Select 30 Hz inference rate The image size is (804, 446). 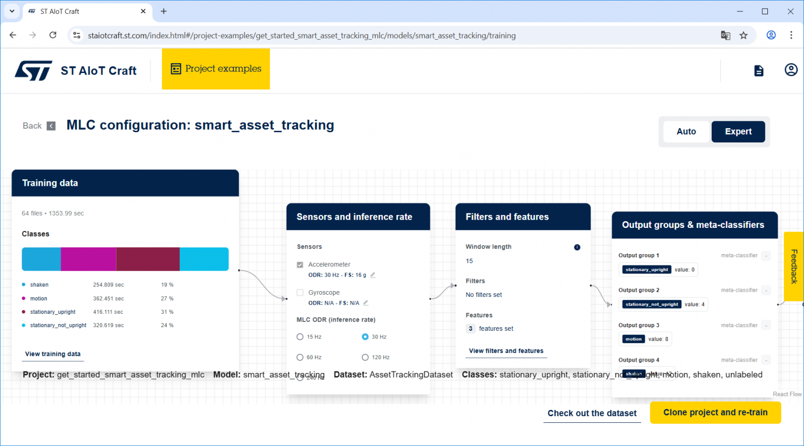point(365,337)
